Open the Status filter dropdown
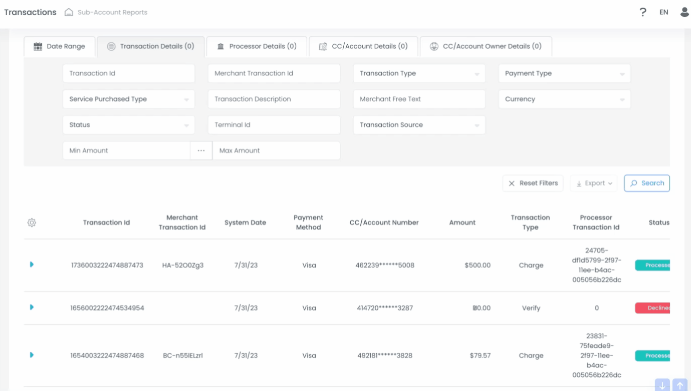Image resolution: width=691 pixels, height=391 pixels. click(x=129, y=125)
